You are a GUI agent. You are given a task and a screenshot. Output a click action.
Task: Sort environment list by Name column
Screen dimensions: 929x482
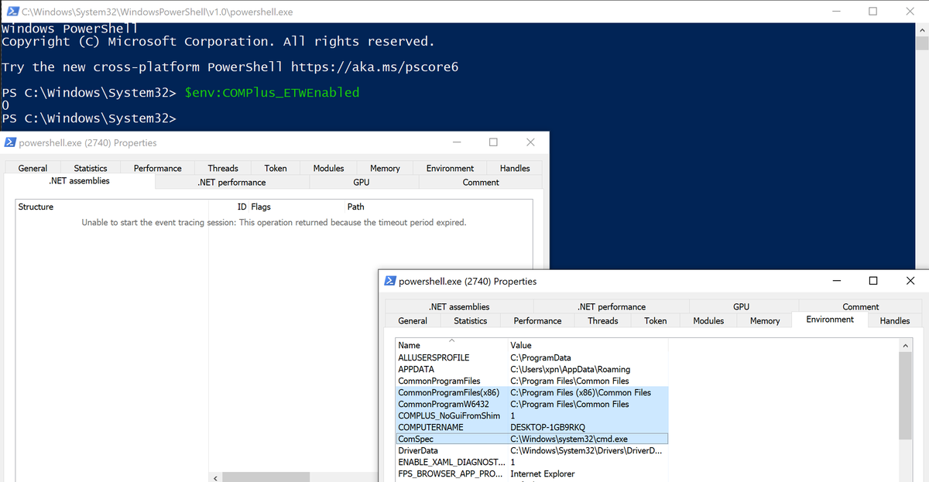[x=451, y=345]
